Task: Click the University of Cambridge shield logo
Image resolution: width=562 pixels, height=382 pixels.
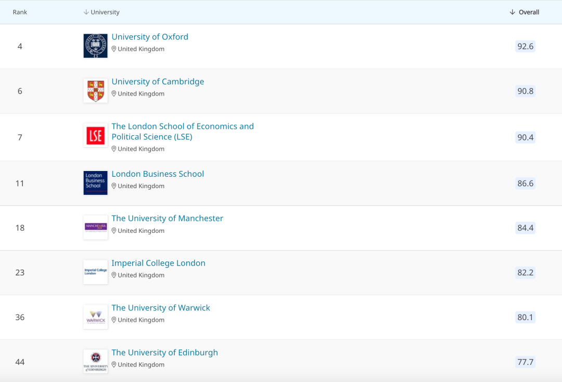Action: tap(95, 90)
